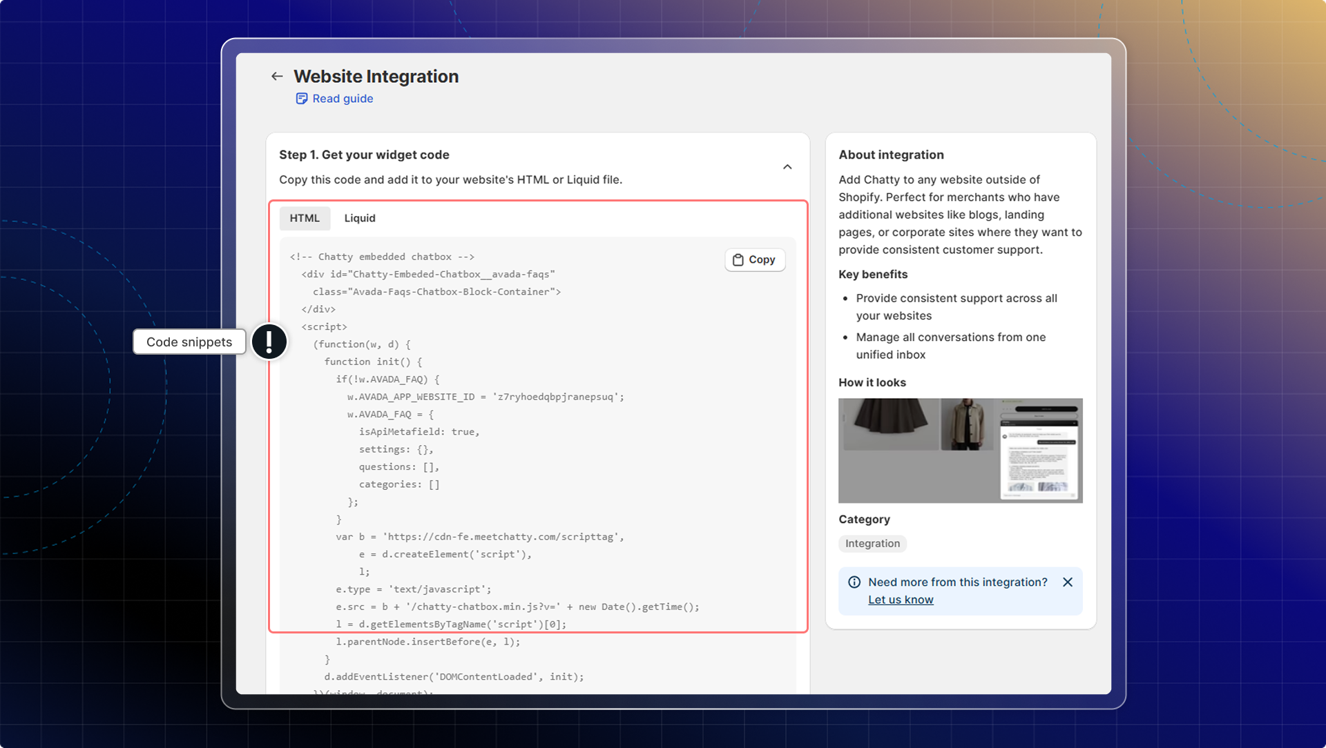This screenshot has width=1326, height=748.
Task: Click the clipboard icon in Copy button
Action: (738, 260)
